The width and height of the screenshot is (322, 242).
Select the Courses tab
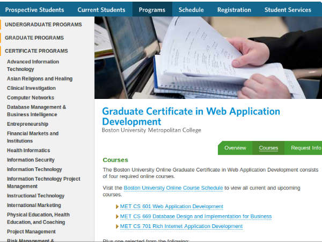[x=268, y=148]
